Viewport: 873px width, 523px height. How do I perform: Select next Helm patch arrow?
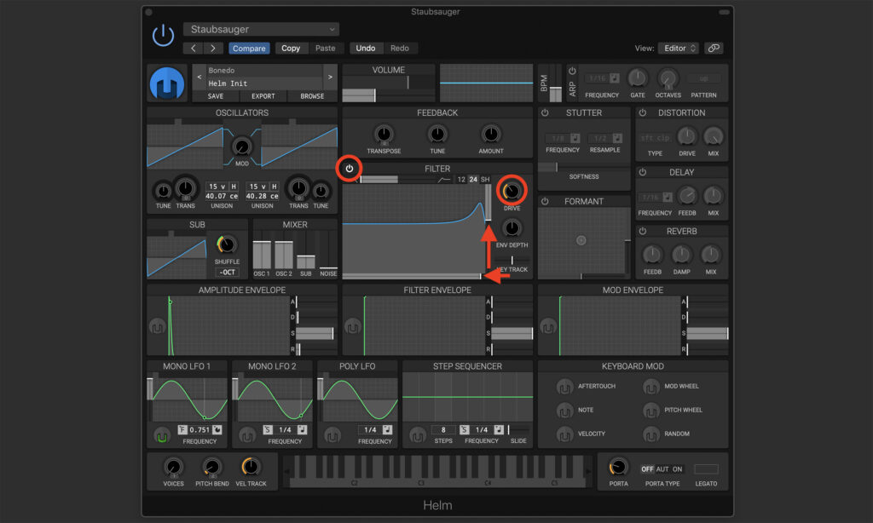(330, 77)
